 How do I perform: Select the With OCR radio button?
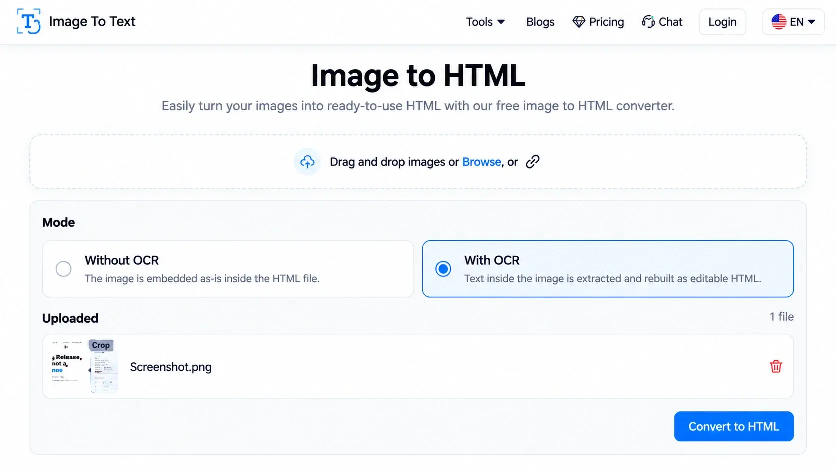tap(443, 269)
